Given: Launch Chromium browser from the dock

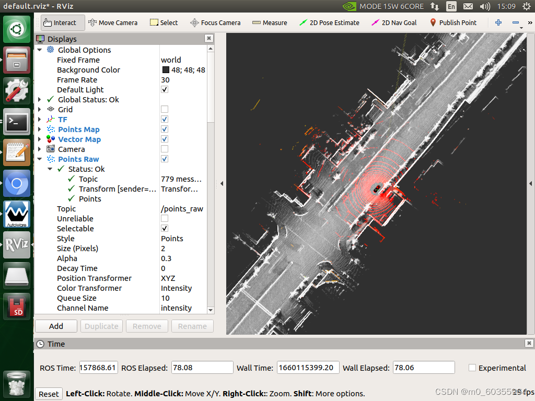Looking at the screenshot, I should tap(17, 183).
